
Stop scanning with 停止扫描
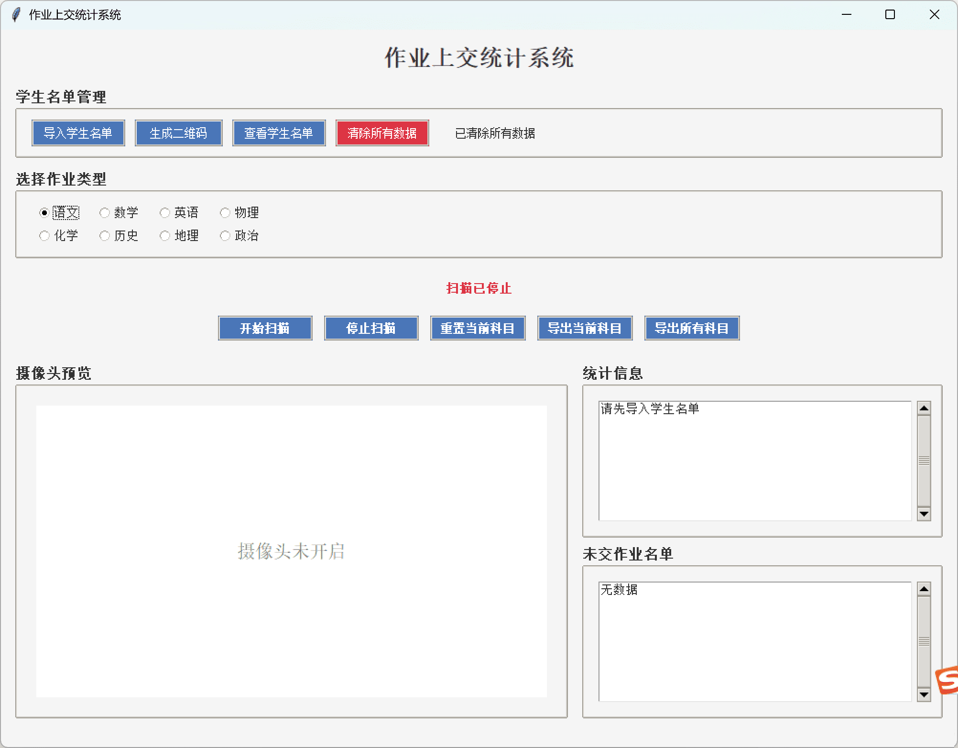[x=371, y=328]
